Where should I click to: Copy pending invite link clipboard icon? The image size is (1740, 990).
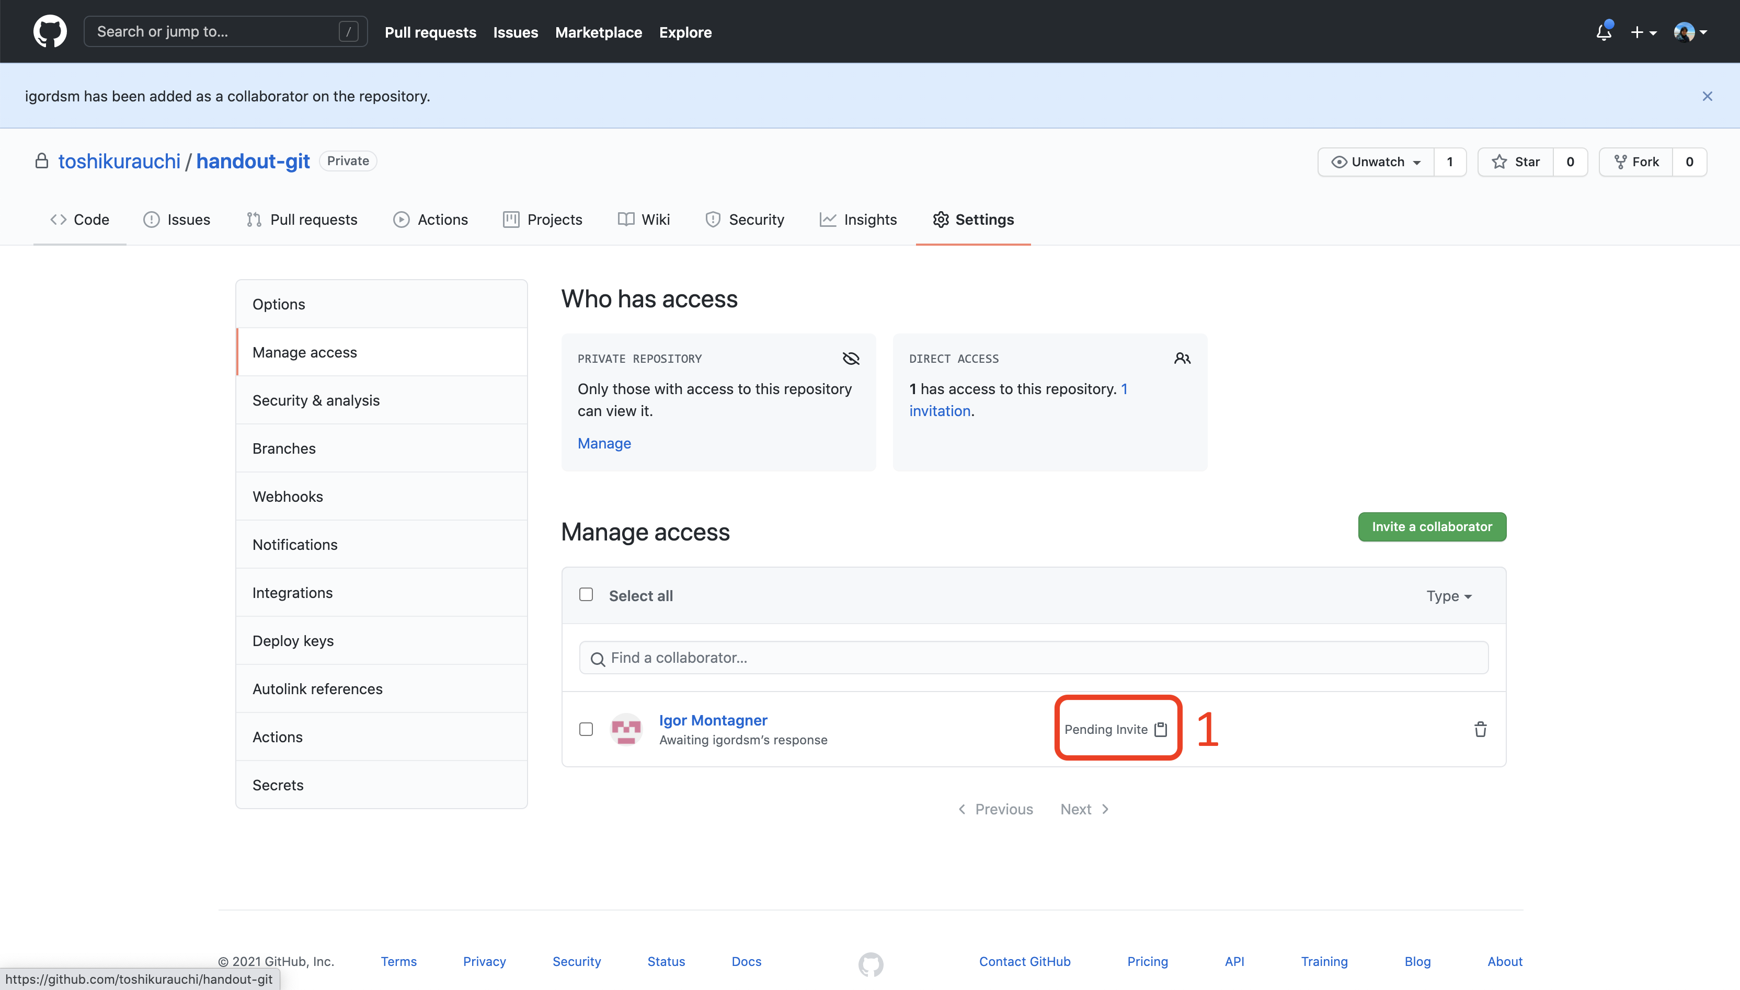(1161, 729)
